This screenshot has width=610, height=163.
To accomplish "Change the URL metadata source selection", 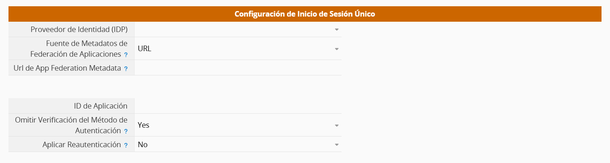I will click(238, 49).
